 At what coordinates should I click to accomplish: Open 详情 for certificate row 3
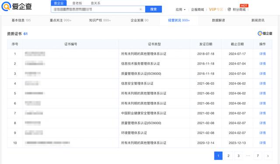[262, 73]
